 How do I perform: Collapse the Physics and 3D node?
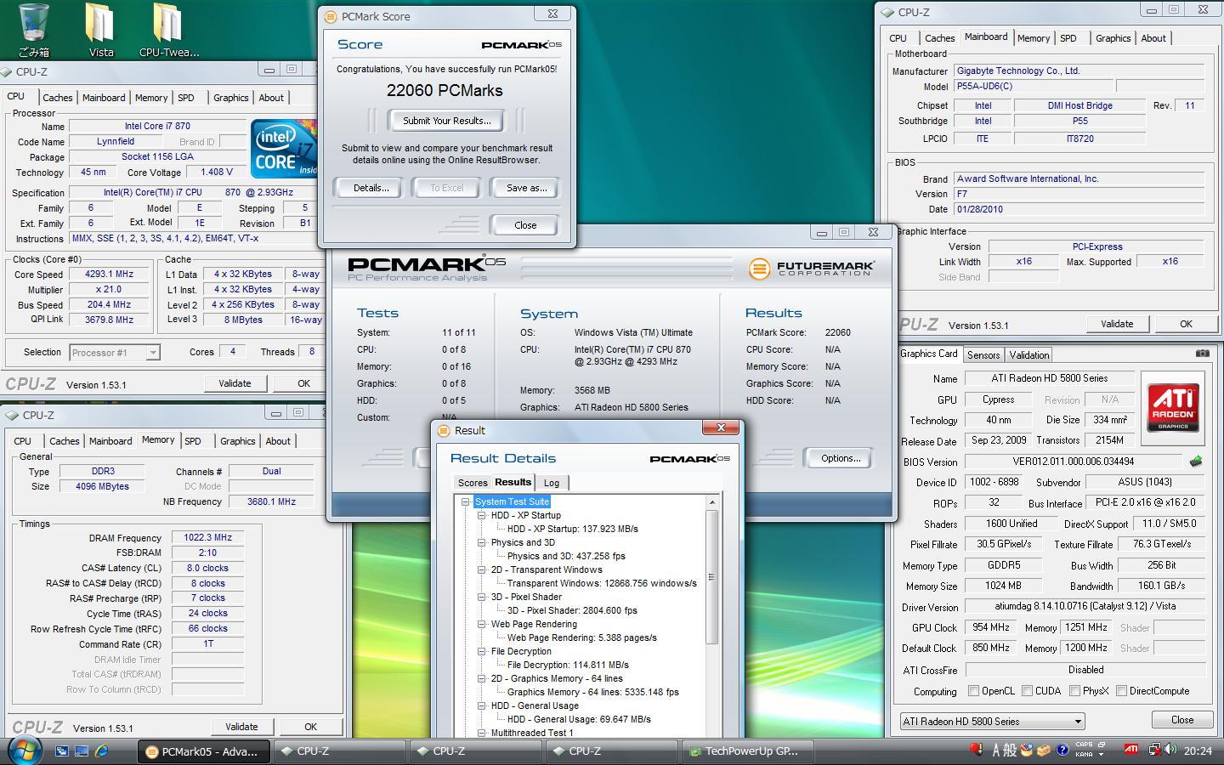482,543
